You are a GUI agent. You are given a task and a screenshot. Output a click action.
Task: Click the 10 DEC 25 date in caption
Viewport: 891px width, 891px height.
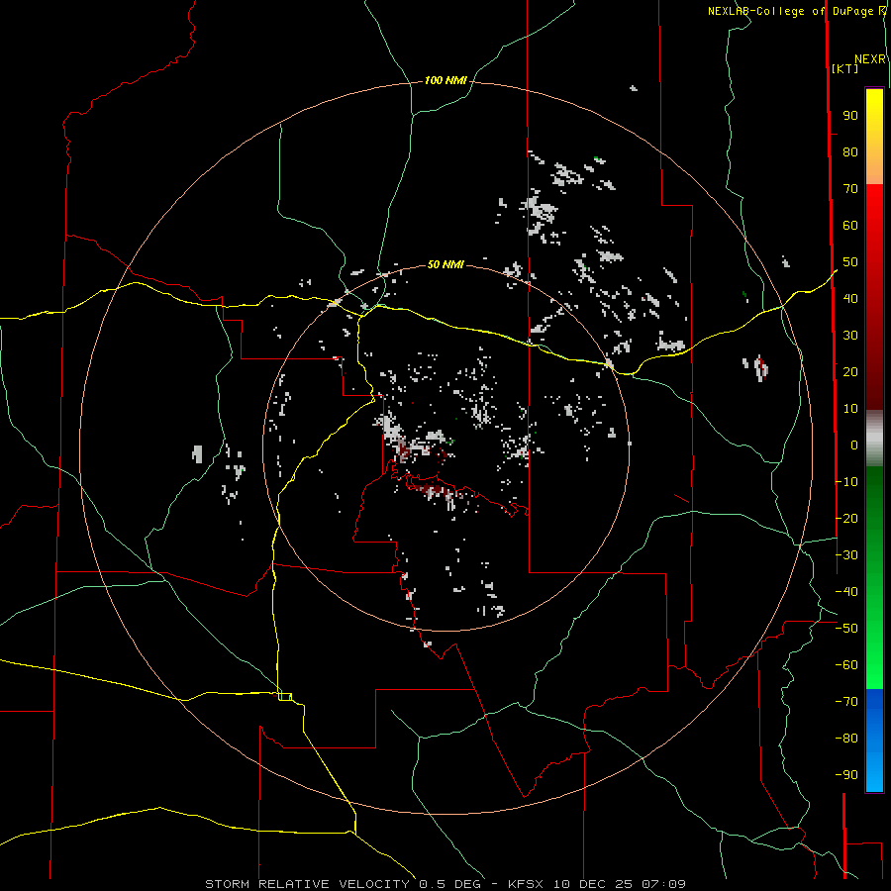593,884
